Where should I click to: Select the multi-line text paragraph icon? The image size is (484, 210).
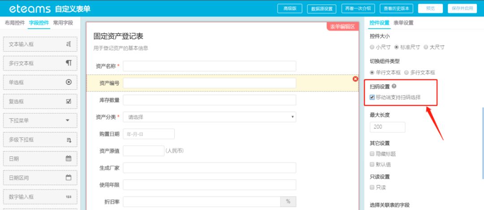tap(69, 63)
